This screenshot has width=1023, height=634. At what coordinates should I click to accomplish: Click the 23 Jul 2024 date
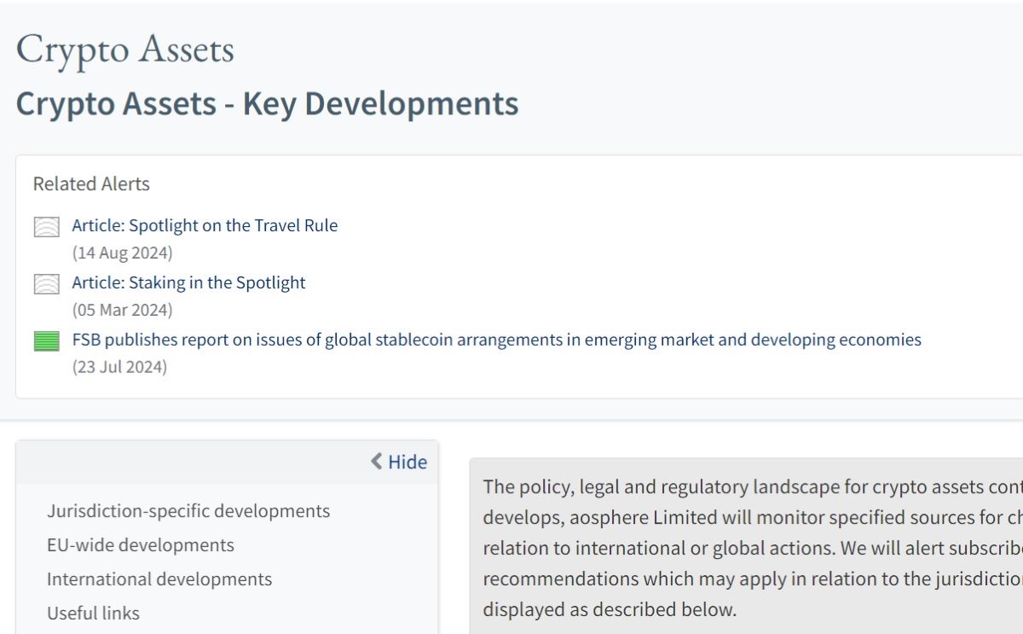click(x=119, y=367)
